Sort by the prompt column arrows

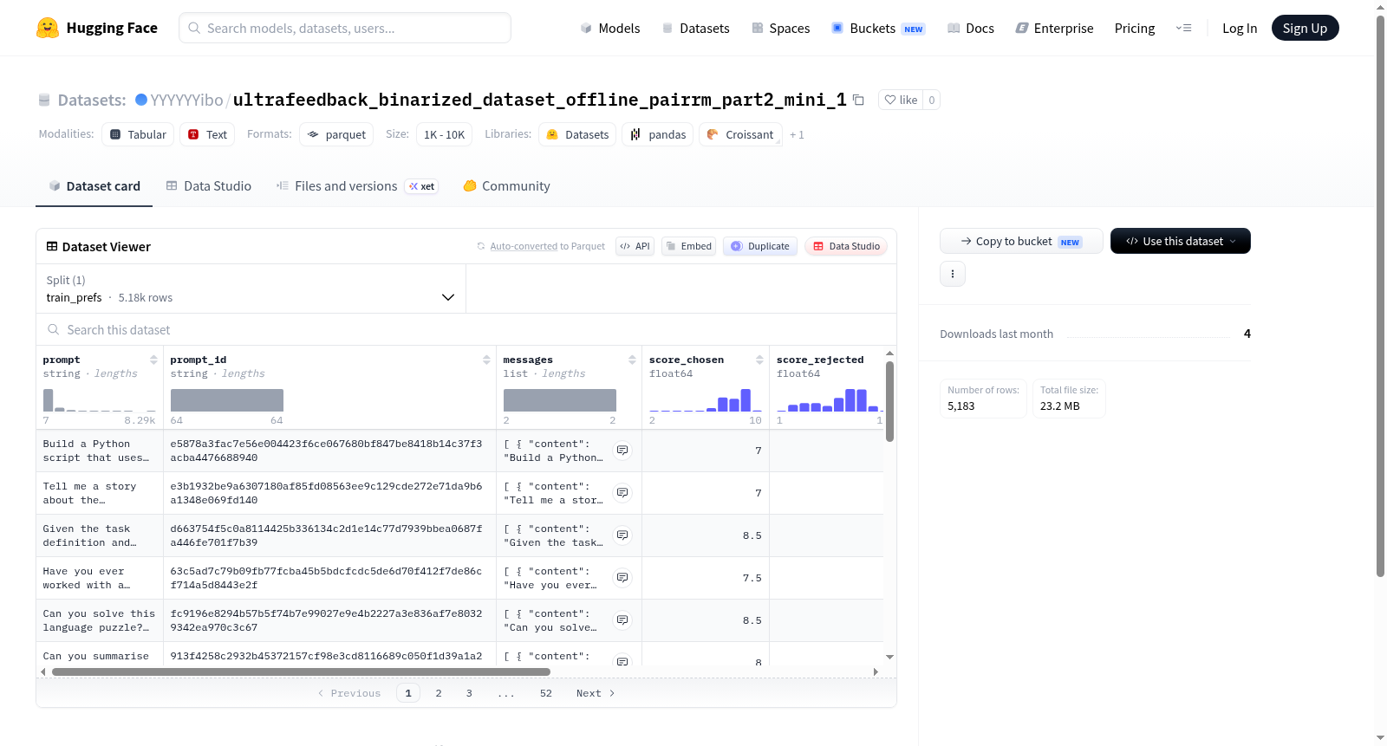pyautogui.click(x=153, y=360)
